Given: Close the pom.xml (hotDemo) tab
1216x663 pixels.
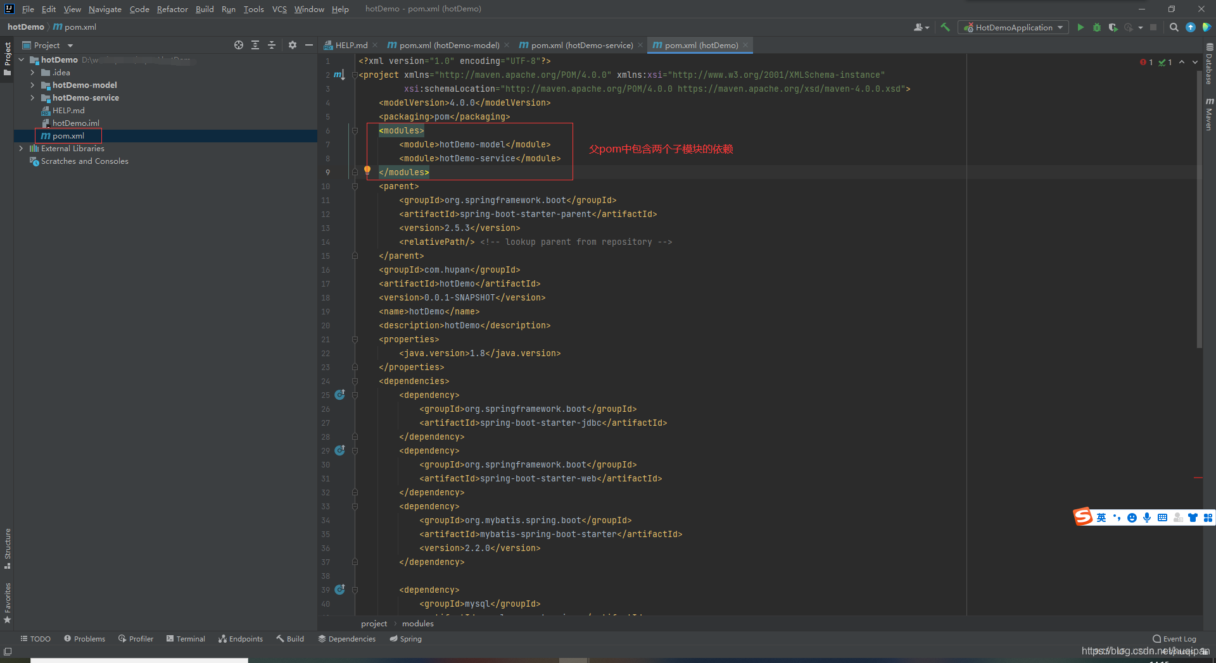Looking at the screenshot, I should 745,45.
